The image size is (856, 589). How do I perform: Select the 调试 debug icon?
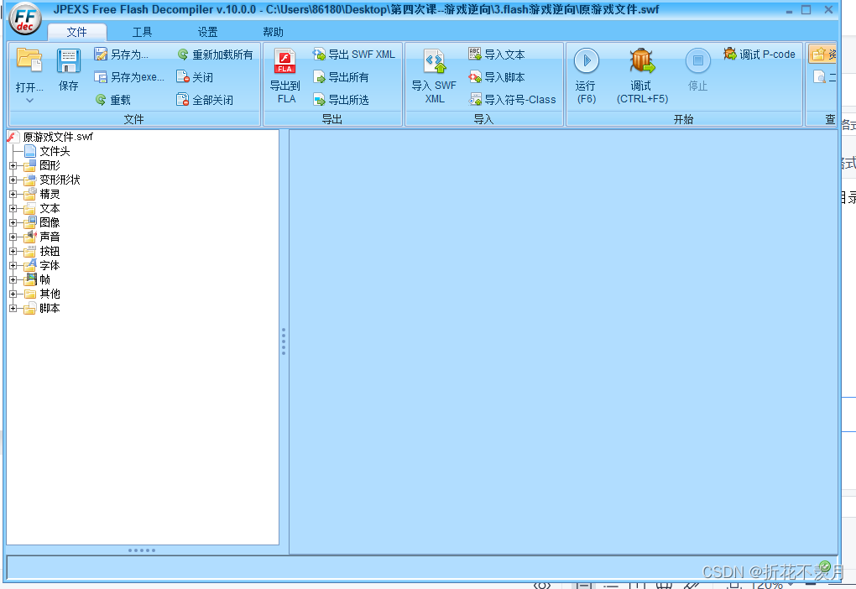tap(641, 60)
